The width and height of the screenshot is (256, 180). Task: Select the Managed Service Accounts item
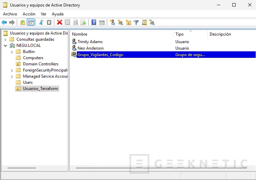[x=45, y=76]
